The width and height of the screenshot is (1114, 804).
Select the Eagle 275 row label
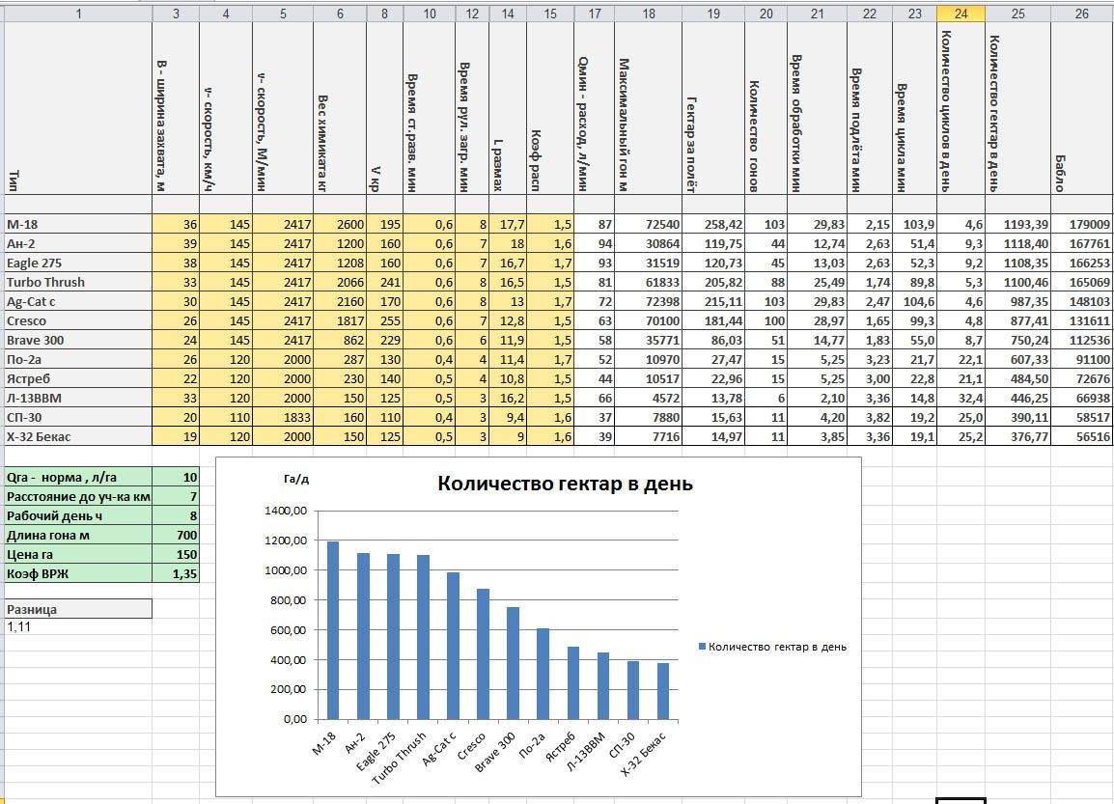(x=78, y=263)
